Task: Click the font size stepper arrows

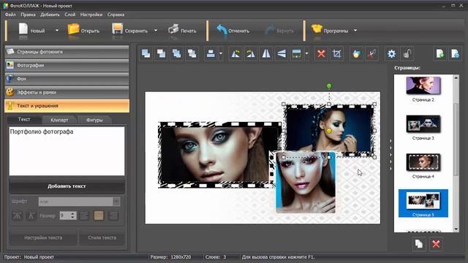Action: pos(72,216)
